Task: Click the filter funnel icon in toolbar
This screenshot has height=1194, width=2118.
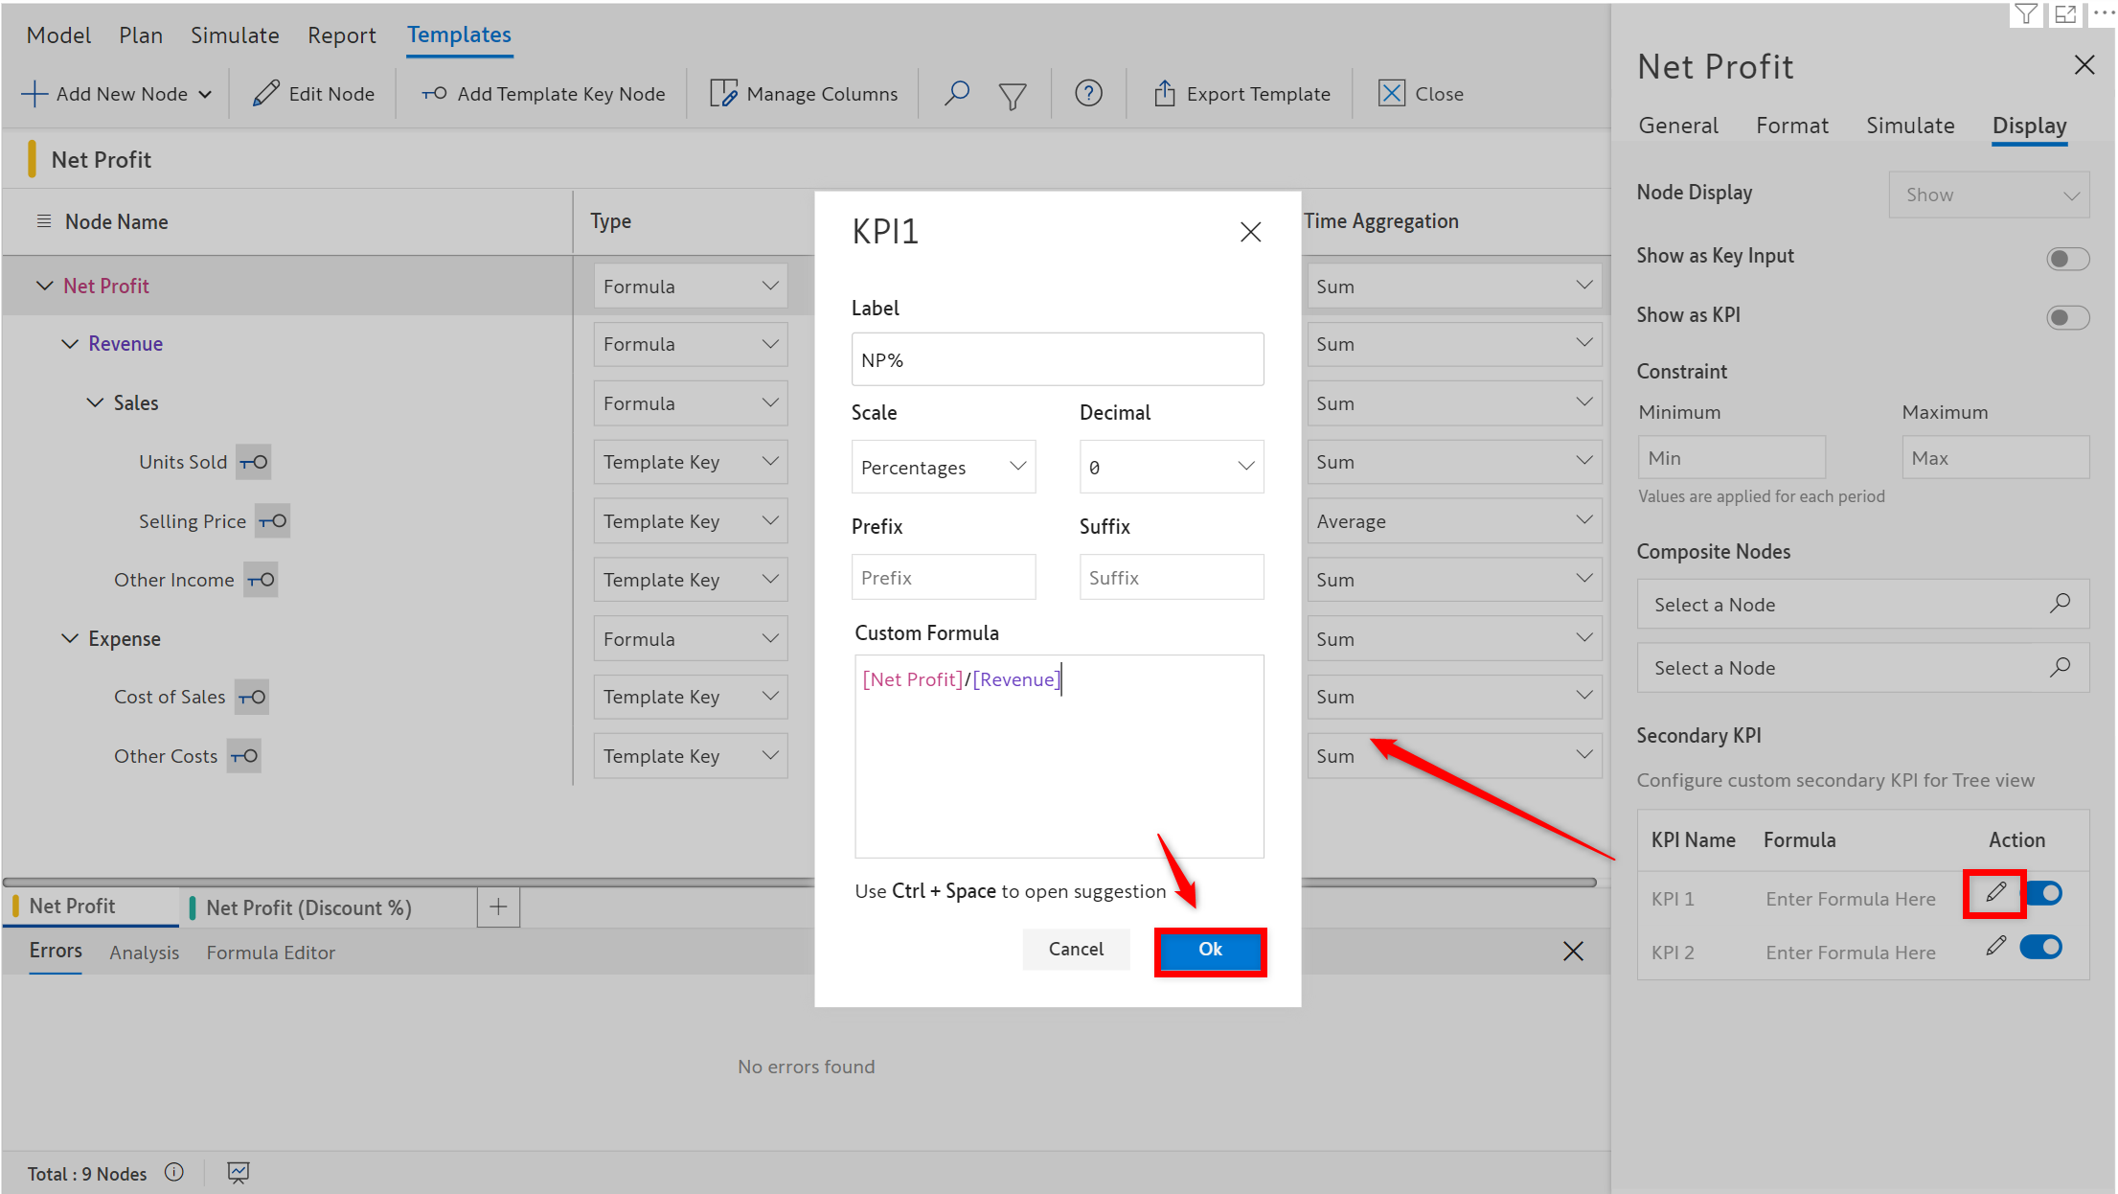Action: (1013, 95)
